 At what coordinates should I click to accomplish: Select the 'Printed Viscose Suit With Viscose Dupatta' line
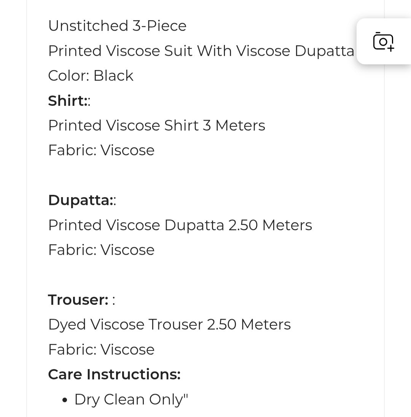tap(201, 51)
